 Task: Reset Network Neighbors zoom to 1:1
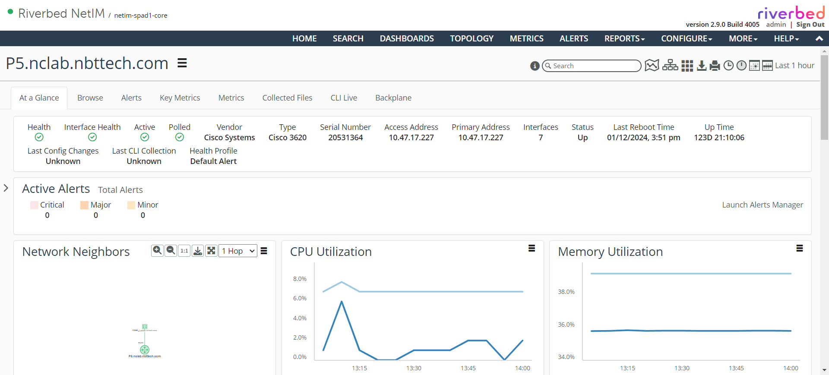point(184,251)
